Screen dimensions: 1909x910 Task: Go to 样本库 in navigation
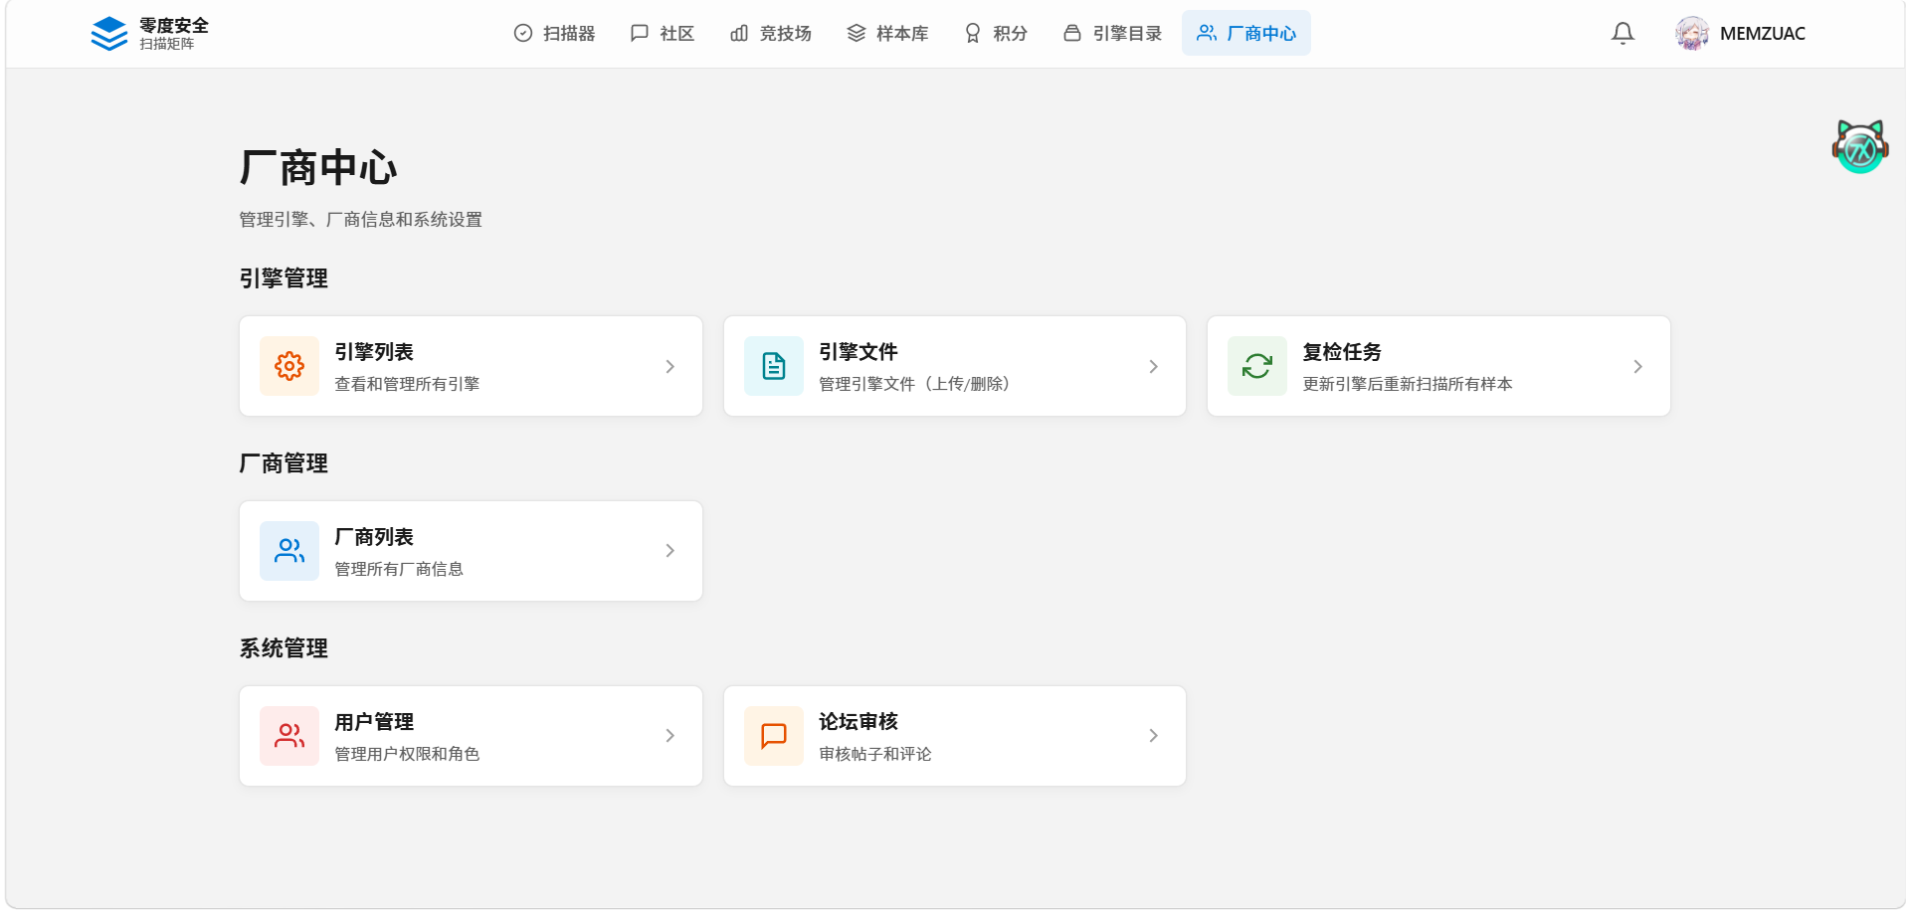click(x=887, y=34)
